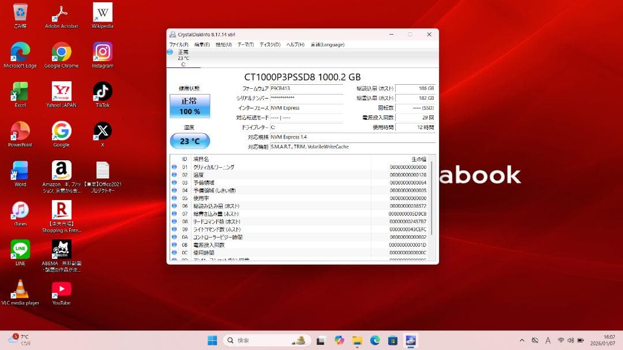Click inside the Windows search box
Viewport: 623px width, 350px height.
[x=265, y=340]
